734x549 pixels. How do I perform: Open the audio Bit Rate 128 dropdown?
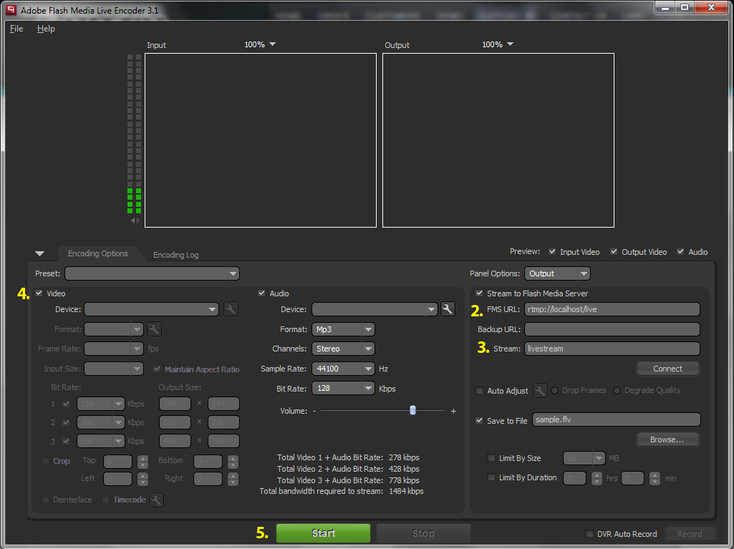coord(343,389)
